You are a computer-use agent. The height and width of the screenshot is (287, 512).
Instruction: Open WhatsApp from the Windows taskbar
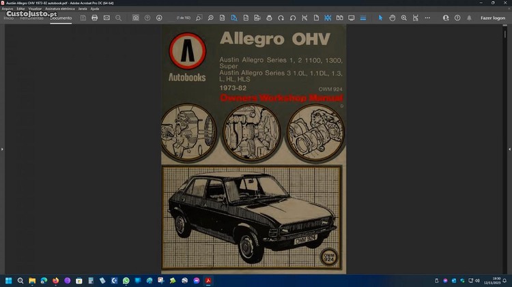(x=126, y=280)
